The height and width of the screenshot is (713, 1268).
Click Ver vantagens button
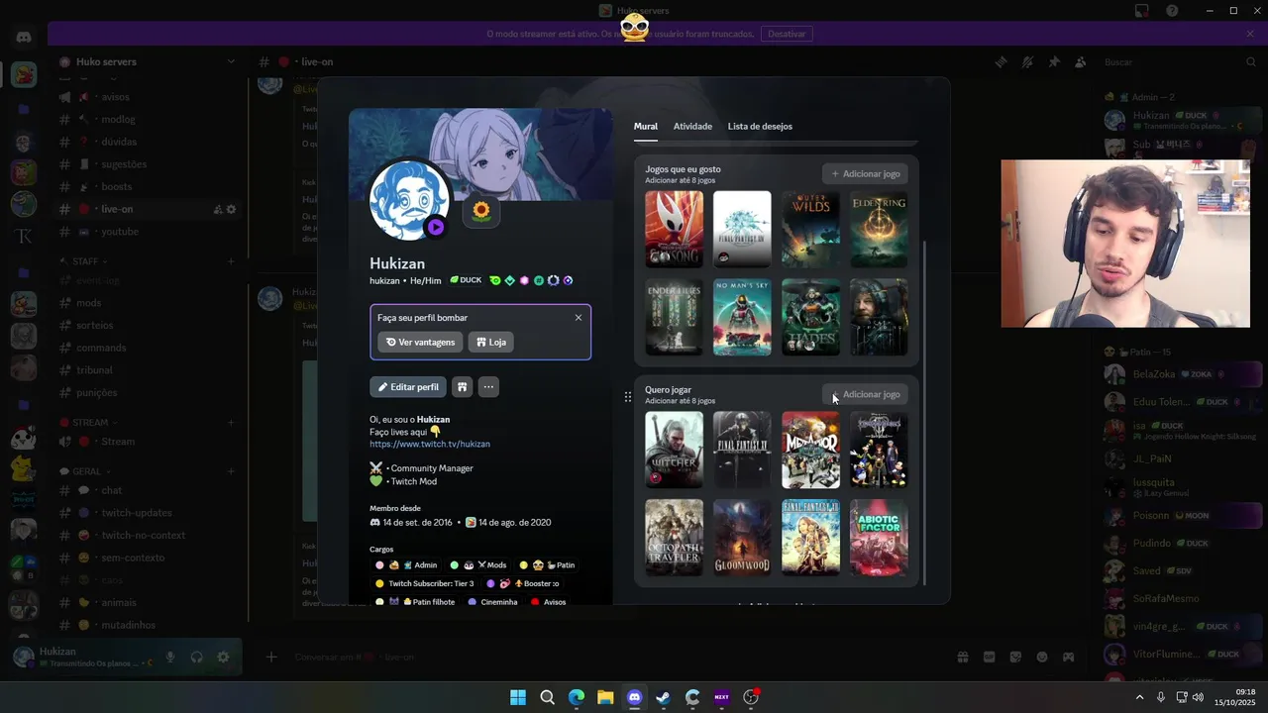[x=420, y=342]
